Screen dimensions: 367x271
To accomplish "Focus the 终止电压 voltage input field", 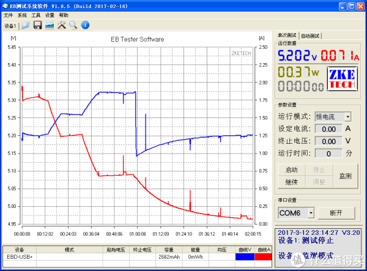I will click(x=328, y=141).
